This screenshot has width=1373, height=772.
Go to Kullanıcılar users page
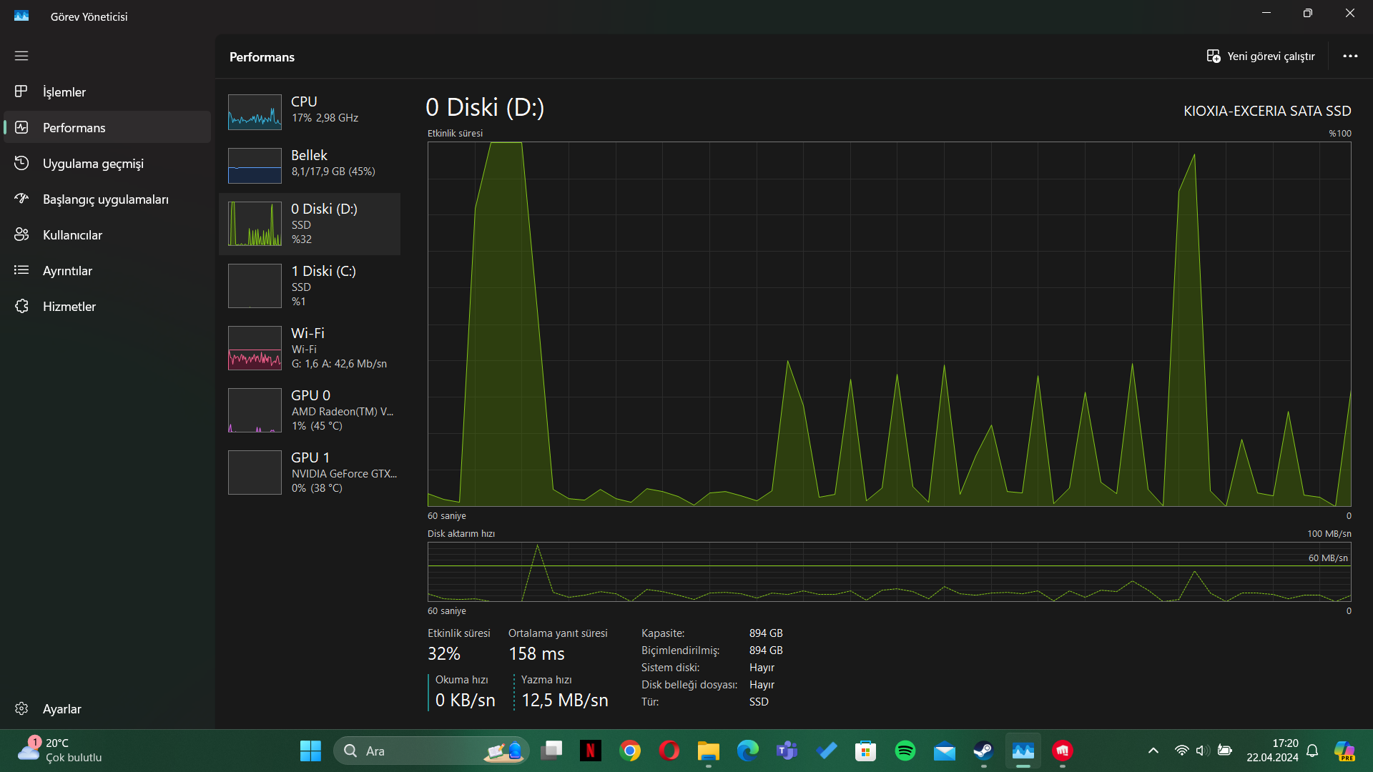(72, 235)
